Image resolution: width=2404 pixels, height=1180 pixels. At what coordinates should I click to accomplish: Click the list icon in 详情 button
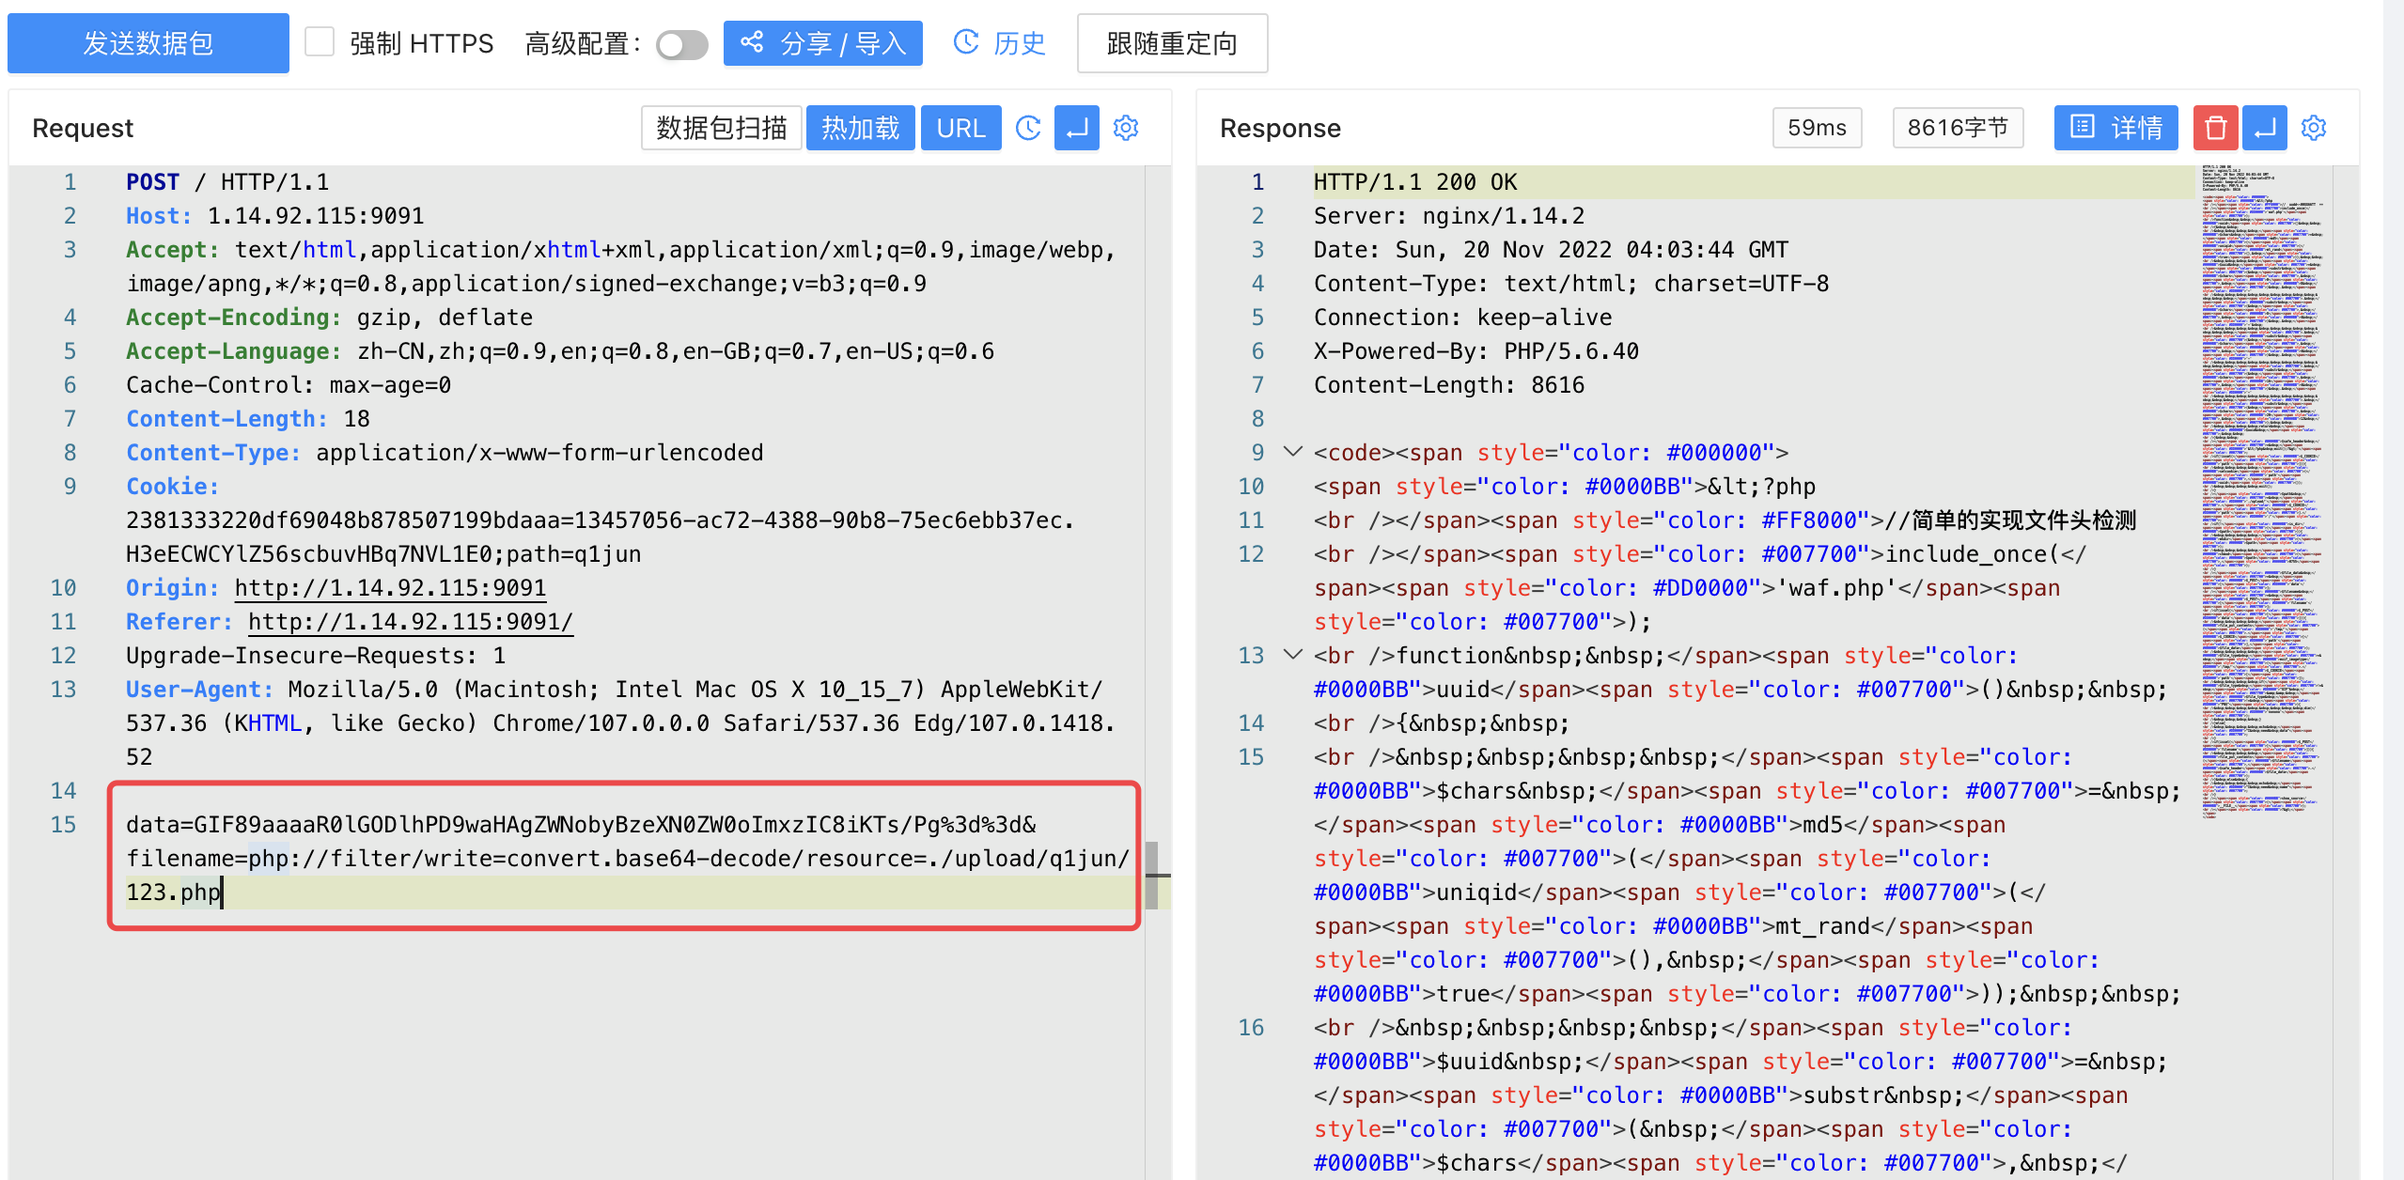[2083, 127]
